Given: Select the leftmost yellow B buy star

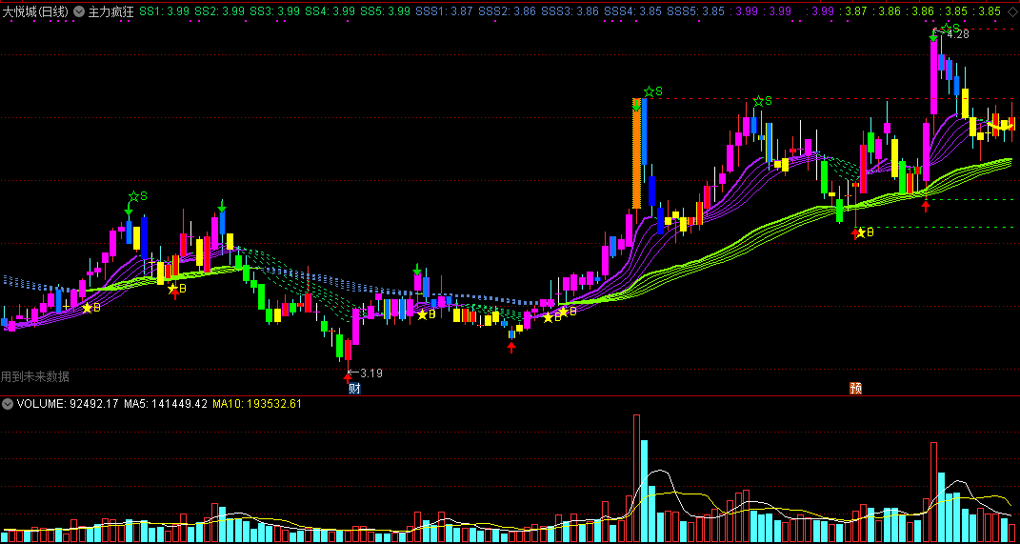Looking at the screenshot, I should click(x=87, y=307).
